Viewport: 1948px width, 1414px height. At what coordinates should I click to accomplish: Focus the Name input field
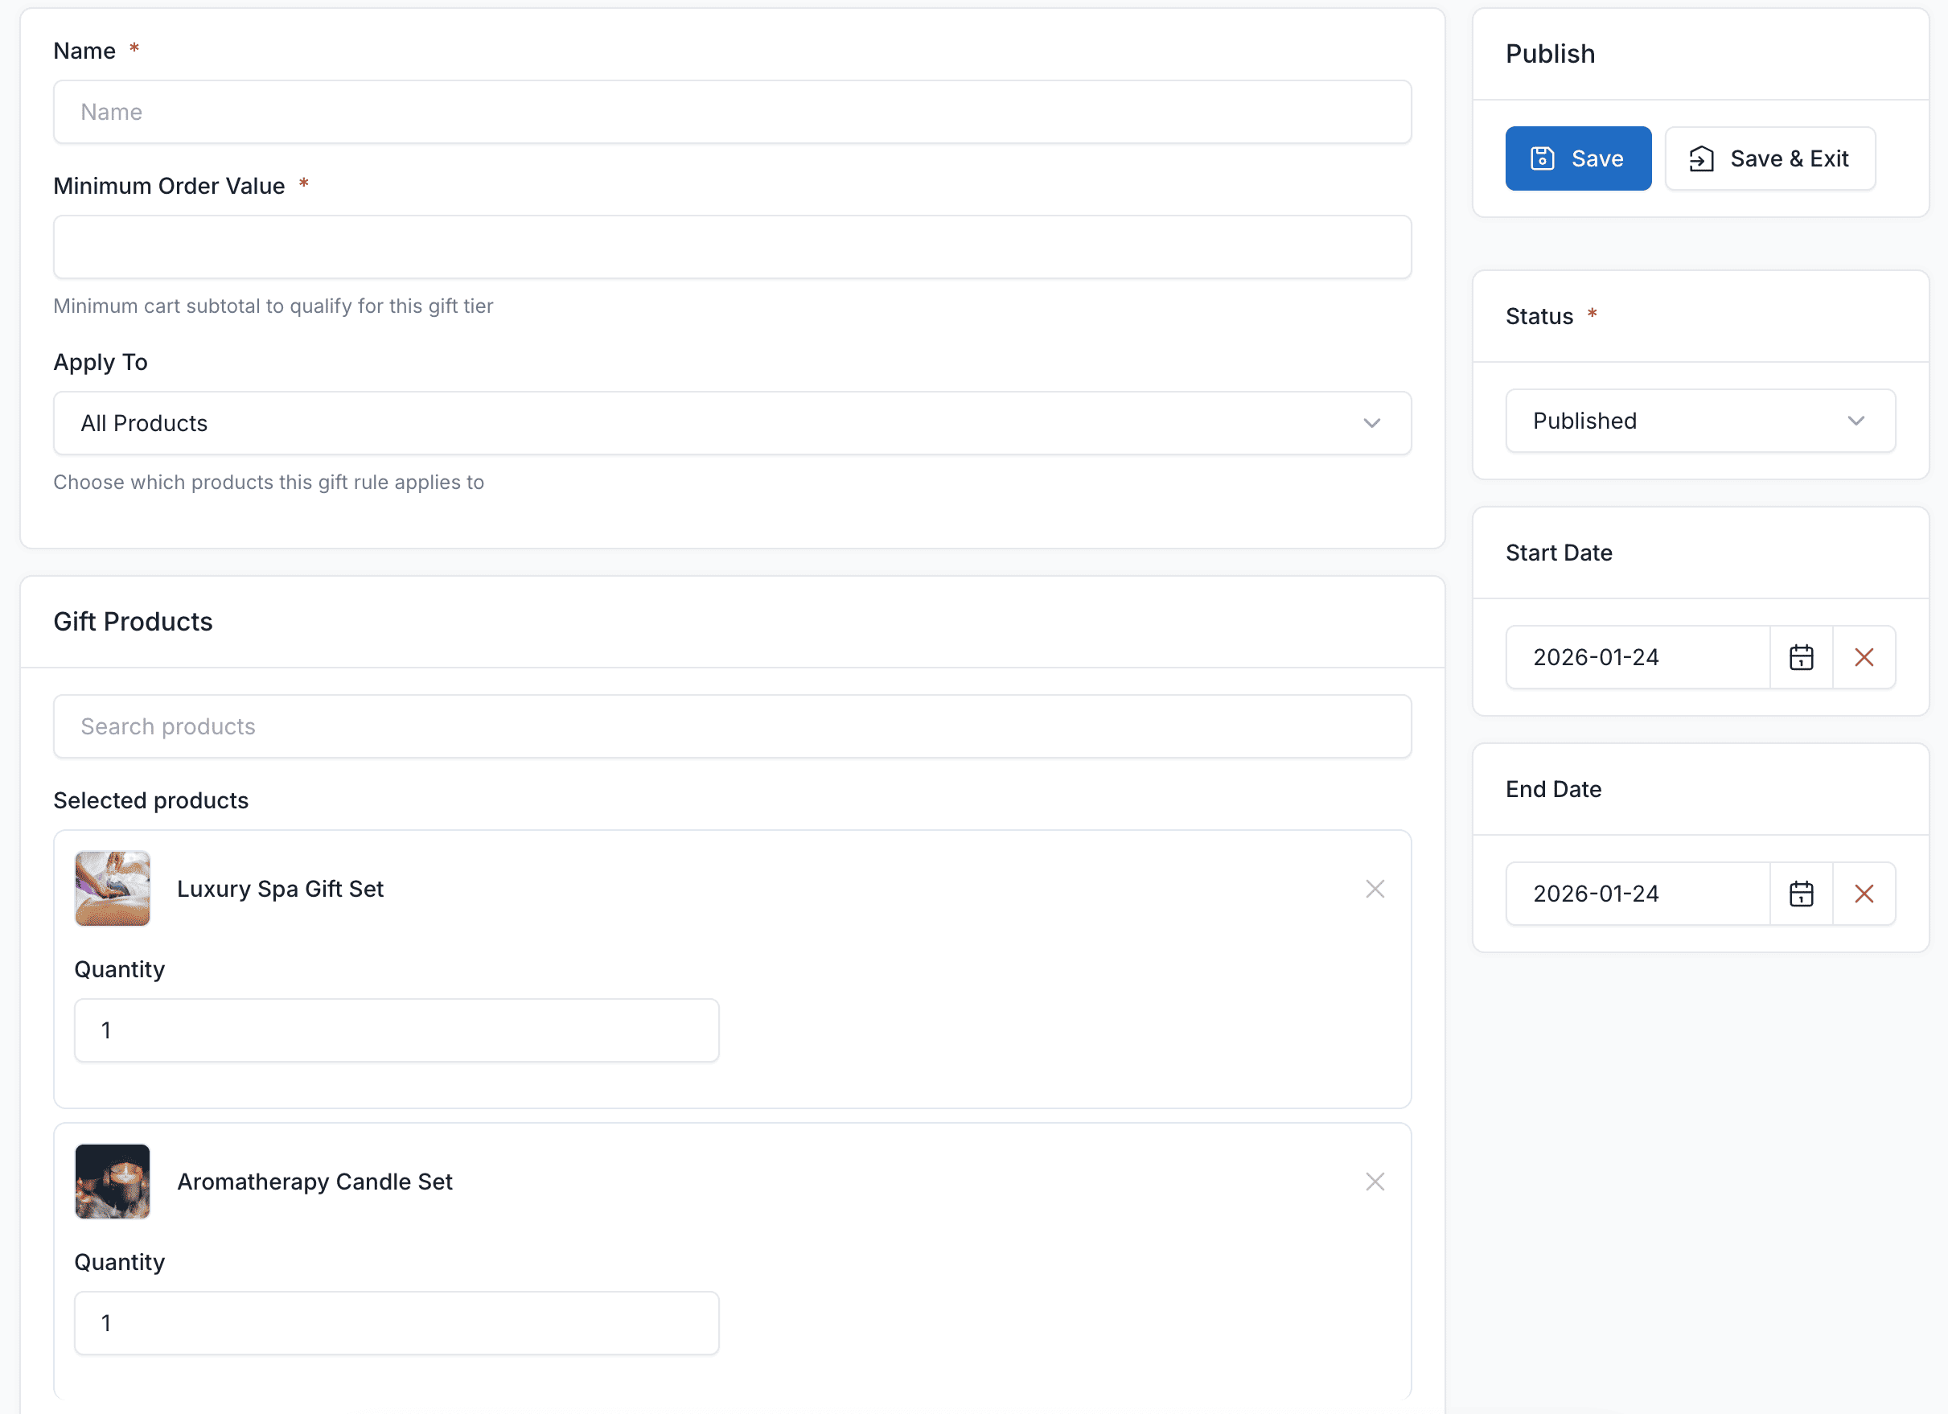click(x=732, y=113)
